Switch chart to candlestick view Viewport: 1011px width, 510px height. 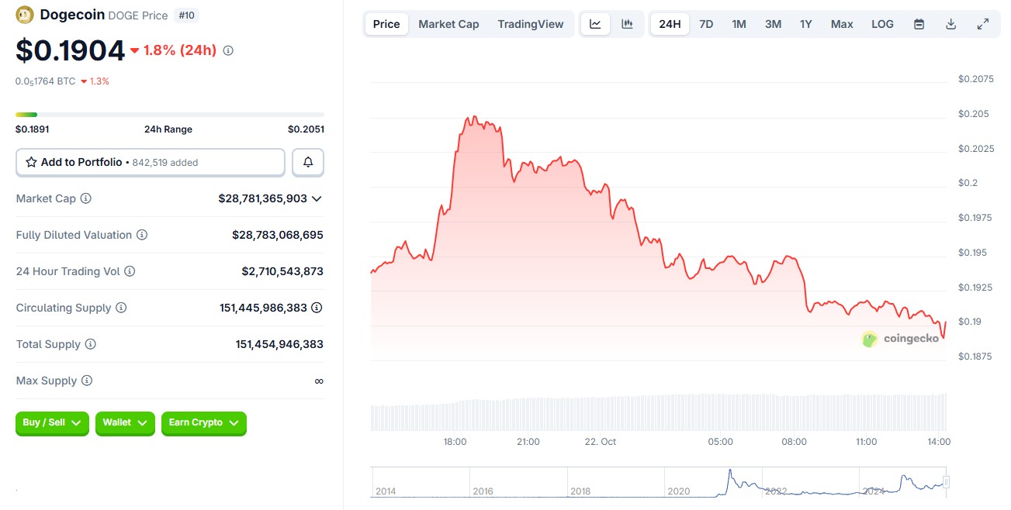628,24
